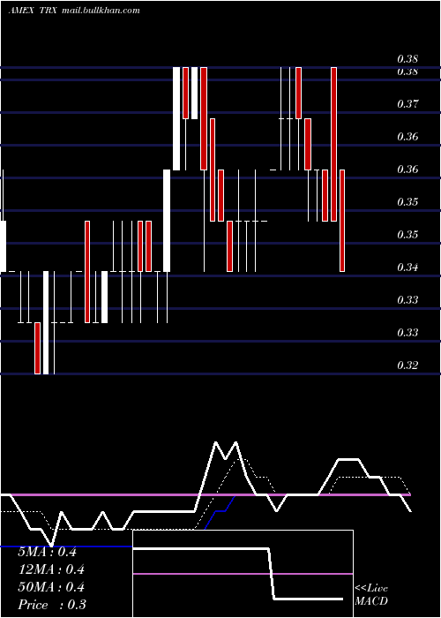
Task: Click the top 0.38 gridline label
Action: pyautogui.click(x=407, y=59)
